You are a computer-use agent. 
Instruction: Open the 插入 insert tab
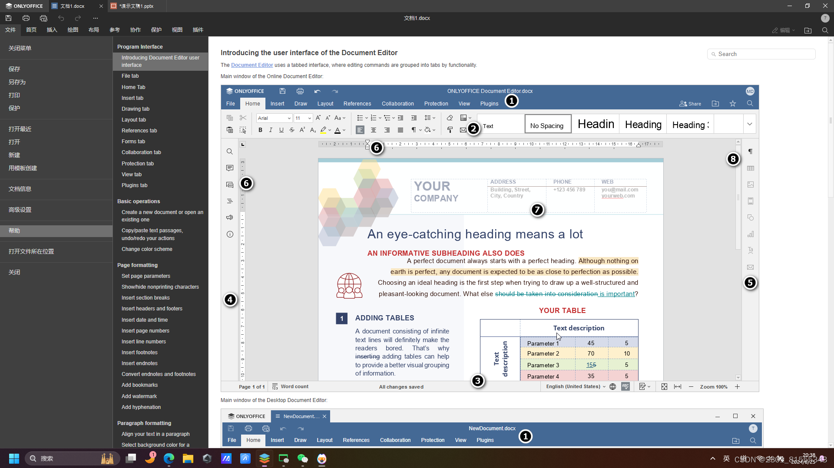(52, 30)
